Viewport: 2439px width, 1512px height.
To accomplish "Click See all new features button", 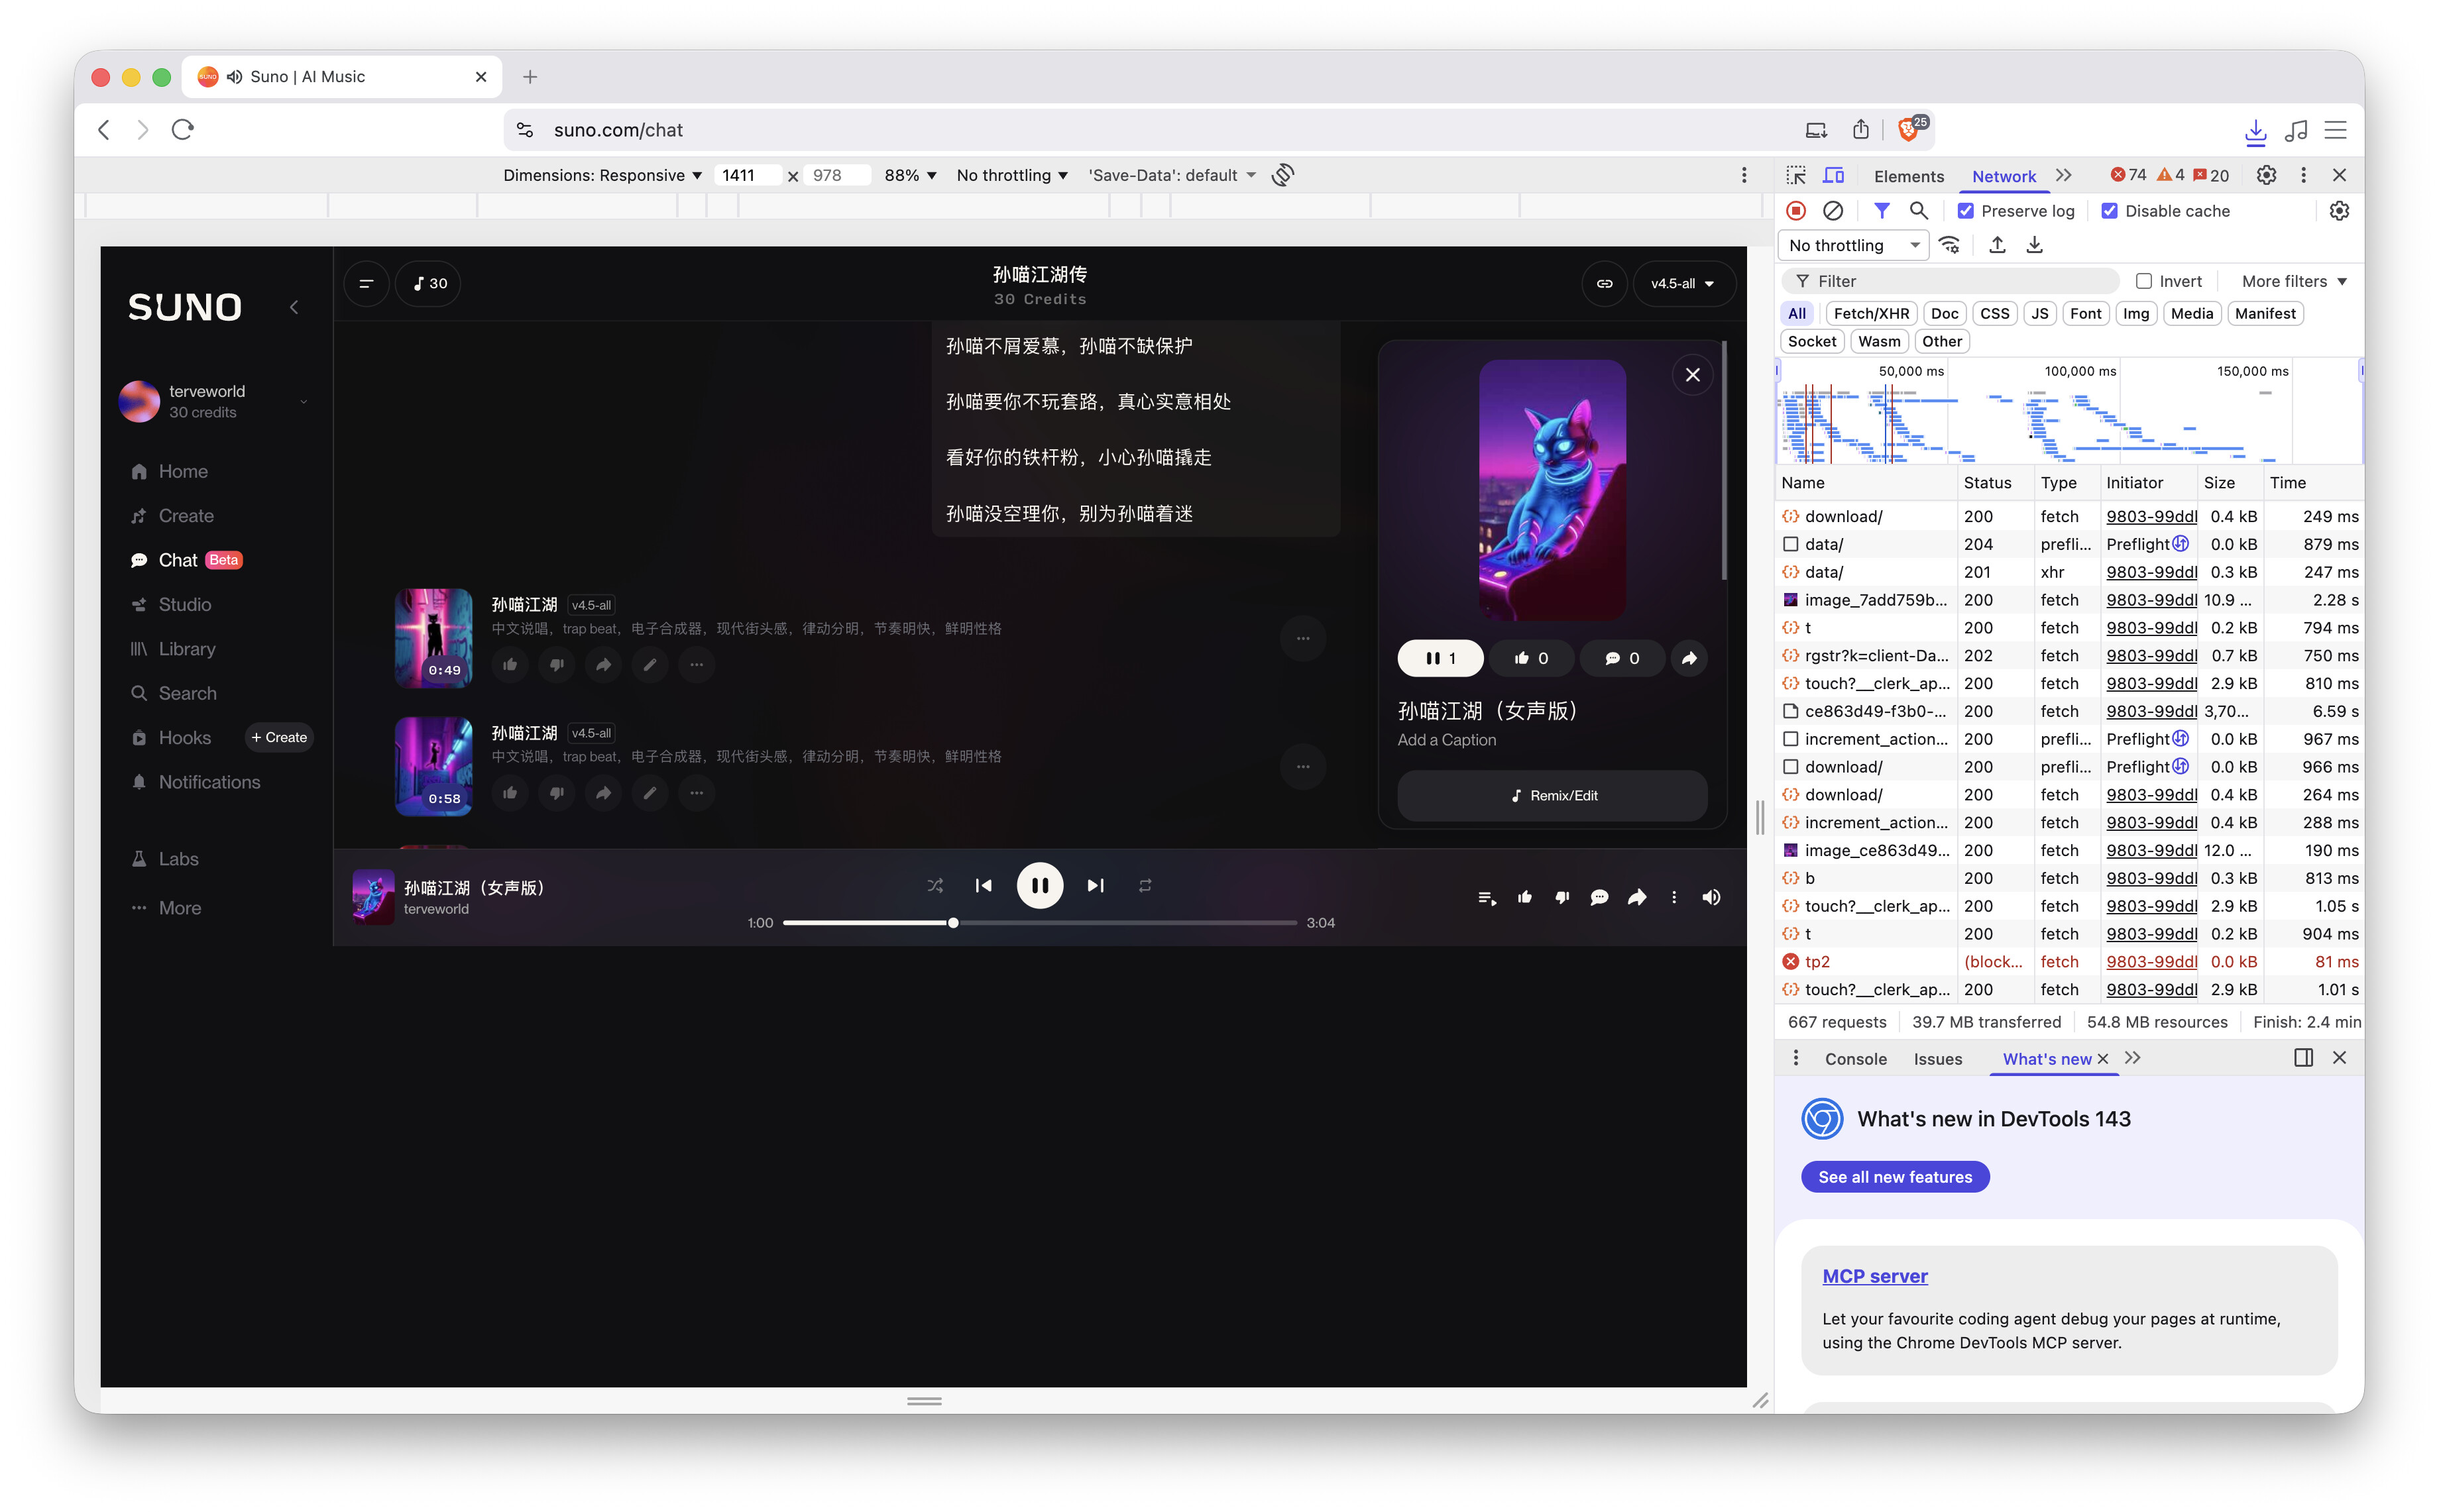I will pyautogui.click(x=1894, y=1177).
